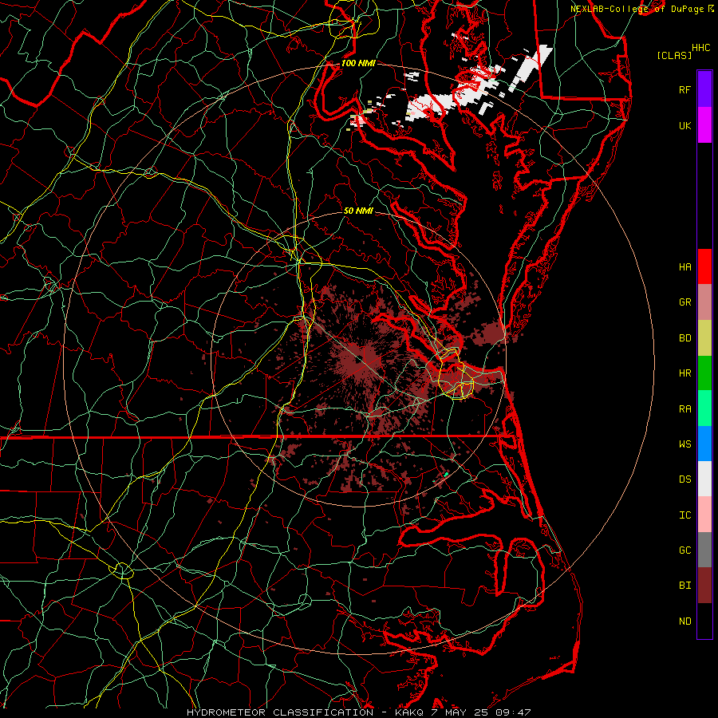
Task: Click the BI legend label
Action: click(x=684, y=586)
